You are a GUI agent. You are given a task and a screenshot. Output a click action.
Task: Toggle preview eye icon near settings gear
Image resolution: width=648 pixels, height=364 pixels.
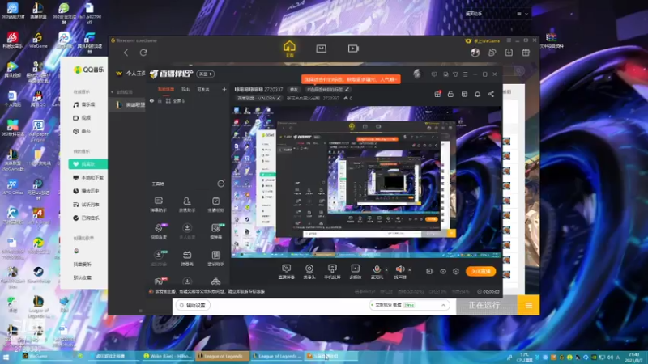click(x=442, y=271)
